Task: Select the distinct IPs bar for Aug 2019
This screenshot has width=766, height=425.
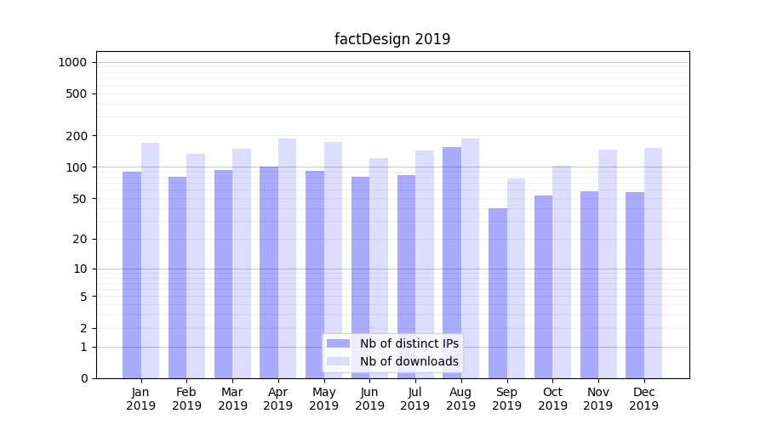Action: [x=452, y=255]
